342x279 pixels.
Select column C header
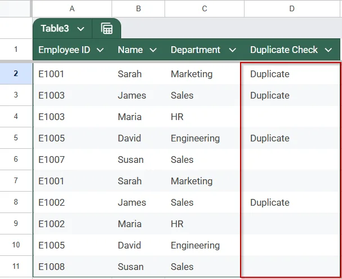click(x=205, y=8)
